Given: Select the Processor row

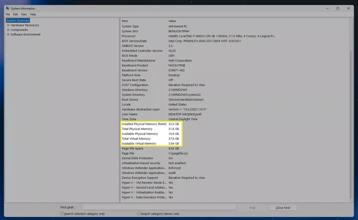Looking at the screenshot, I should tap(129, 36).
